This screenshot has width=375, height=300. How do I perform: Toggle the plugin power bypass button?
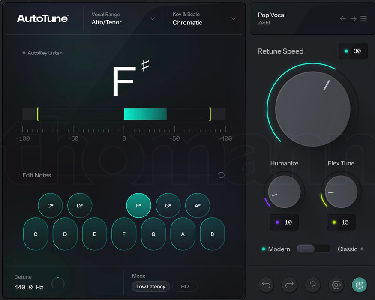360,285
